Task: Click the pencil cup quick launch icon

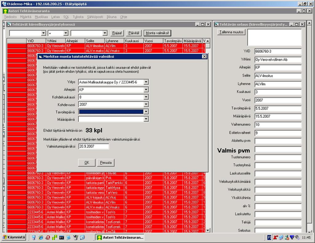Action: 76,237
